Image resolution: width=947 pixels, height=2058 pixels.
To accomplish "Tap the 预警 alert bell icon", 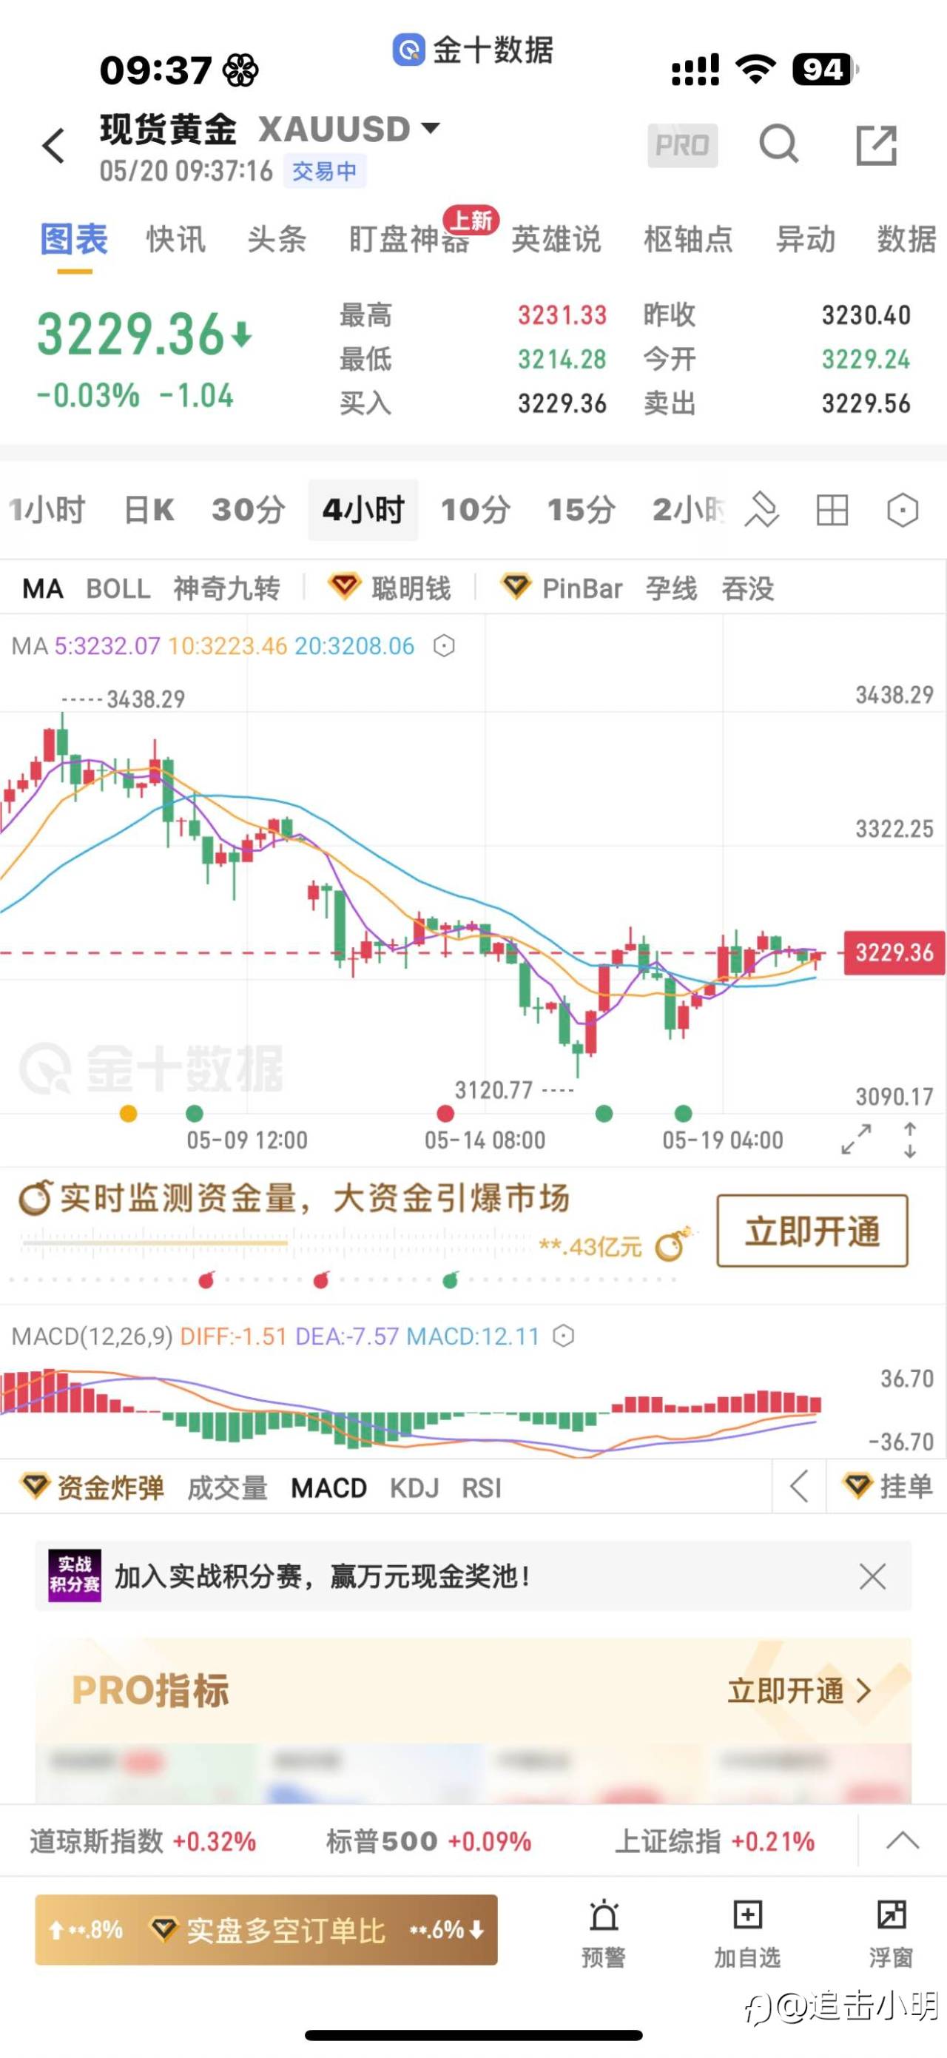I will tap(604, 1933).
